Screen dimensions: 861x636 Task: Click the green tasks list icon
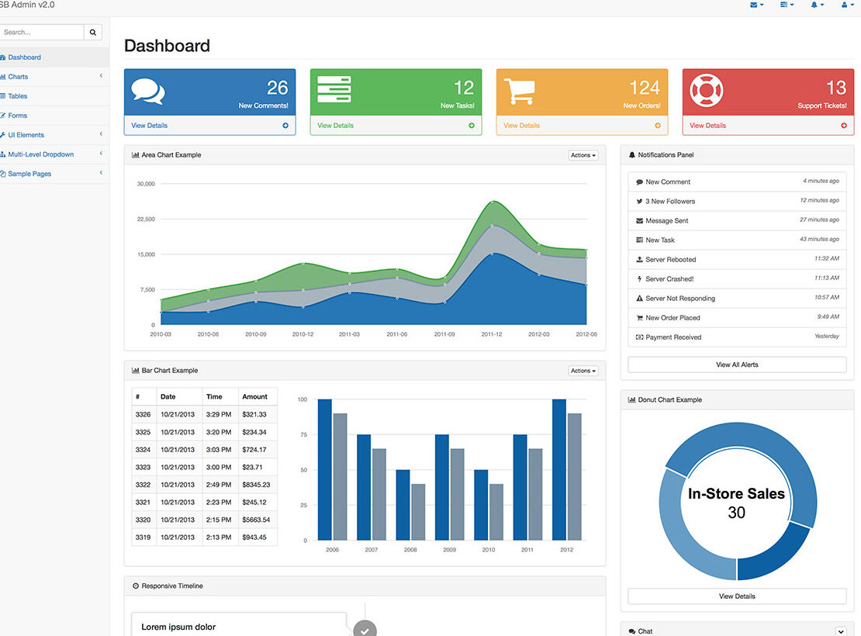click(x=334, y=89)
